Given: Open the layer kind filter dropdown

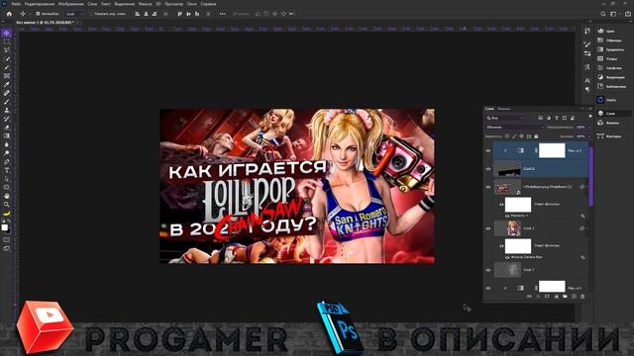Looking at the screenshot, I should tap(506, 118).
